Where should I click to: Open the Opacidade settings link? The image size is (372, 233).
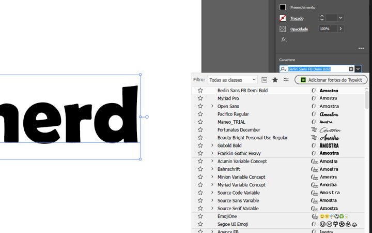pyautogui.click(x=299, y=29)
